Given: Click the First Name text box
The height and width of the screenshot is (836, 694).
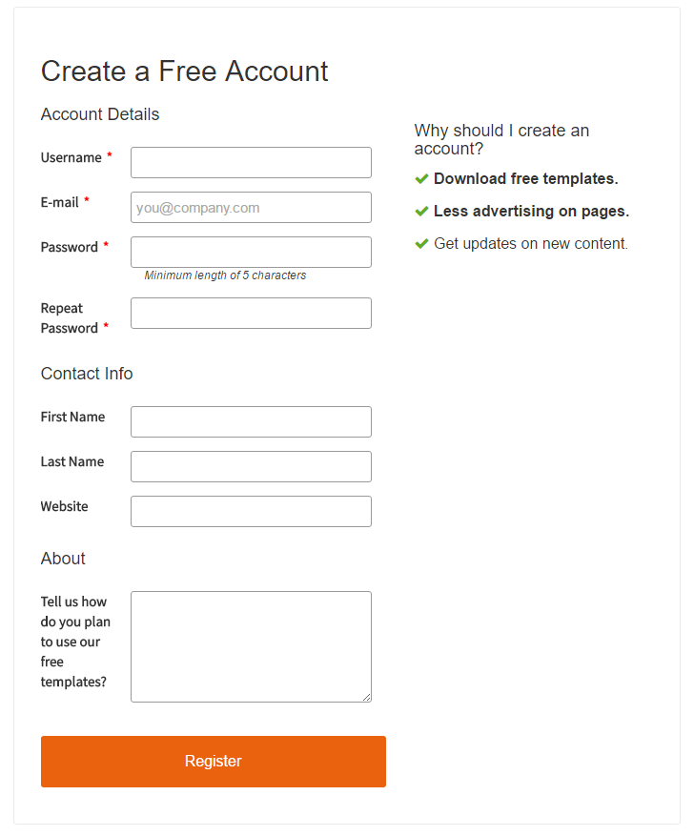Looking at the screenshot, I should coord(251,421).
